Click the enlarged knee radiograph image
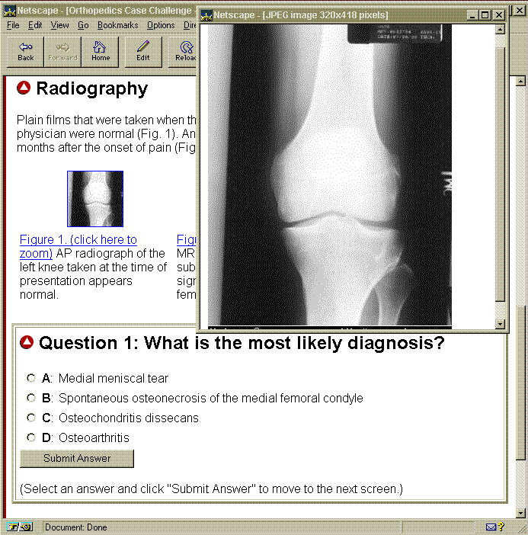The width and height of the screenshot is (528, 535). coord(329,175)
